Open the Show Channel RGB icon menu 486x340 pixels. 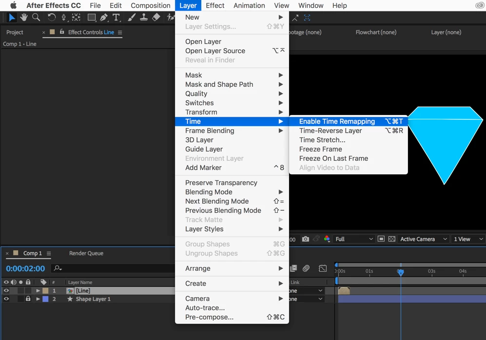(x=327, y=239)
